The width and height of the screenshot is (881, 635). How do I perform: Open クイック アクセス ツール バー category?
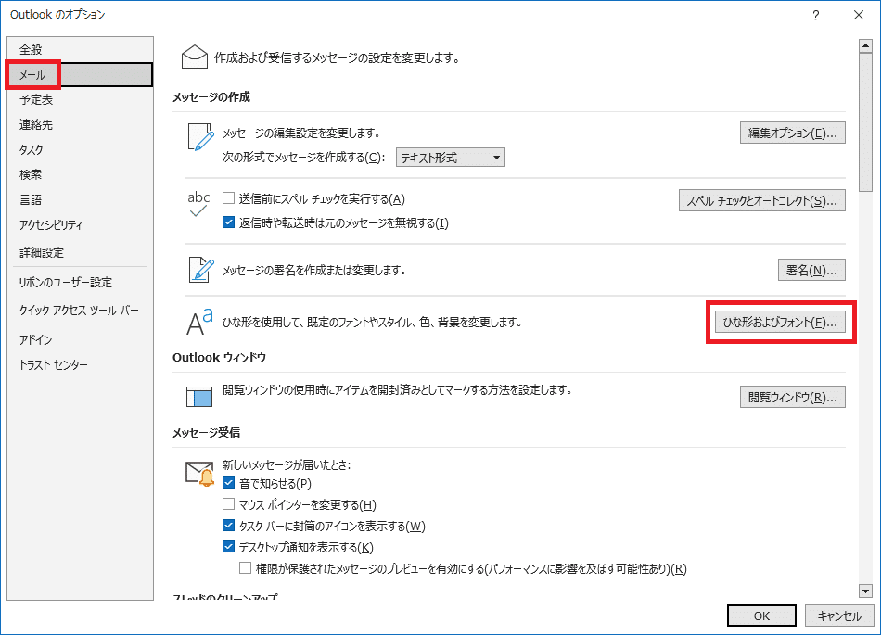click(x=80, y=310)
